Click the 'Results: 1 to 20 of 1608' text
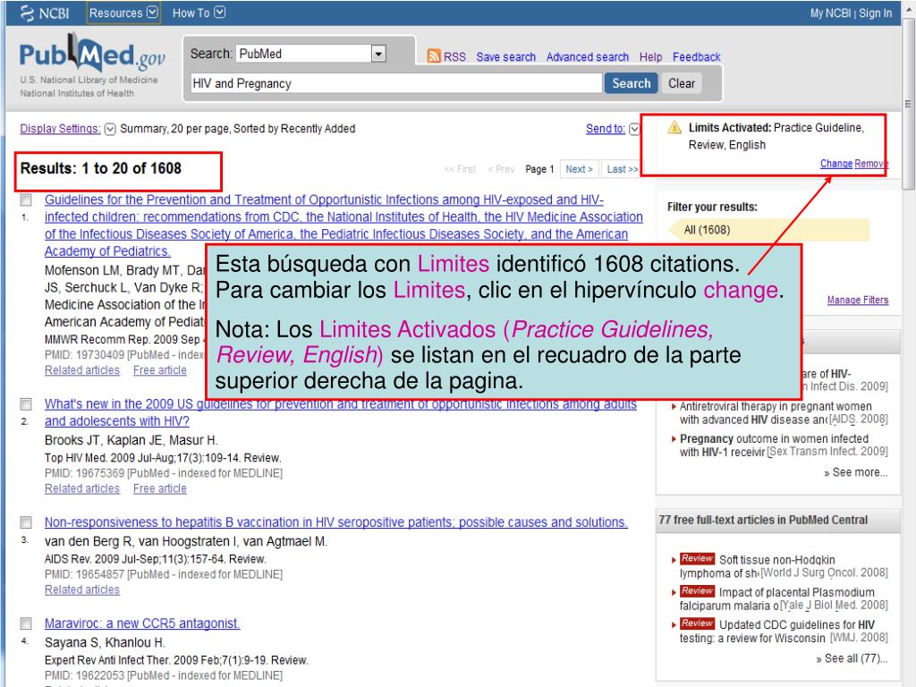This screenshot has height=687, width=916. coord(100,168)
